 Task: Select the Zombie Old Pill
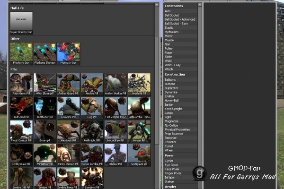tap(21, 178)
